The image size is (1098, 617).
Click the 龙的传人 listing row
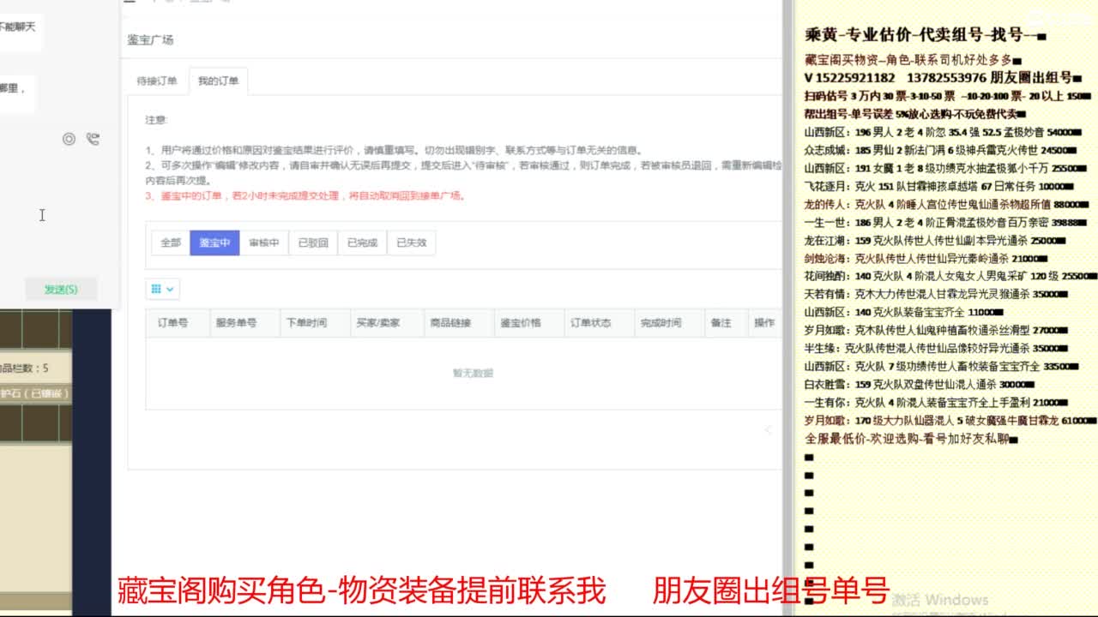[x=946, y=205]
